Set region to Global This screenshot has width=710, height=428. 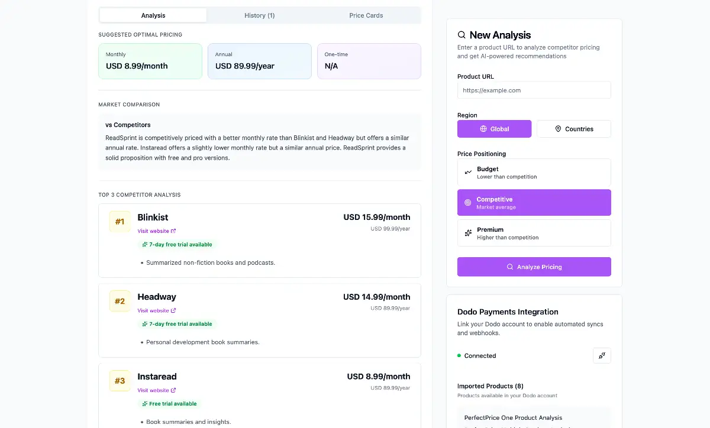coord(494,129)
